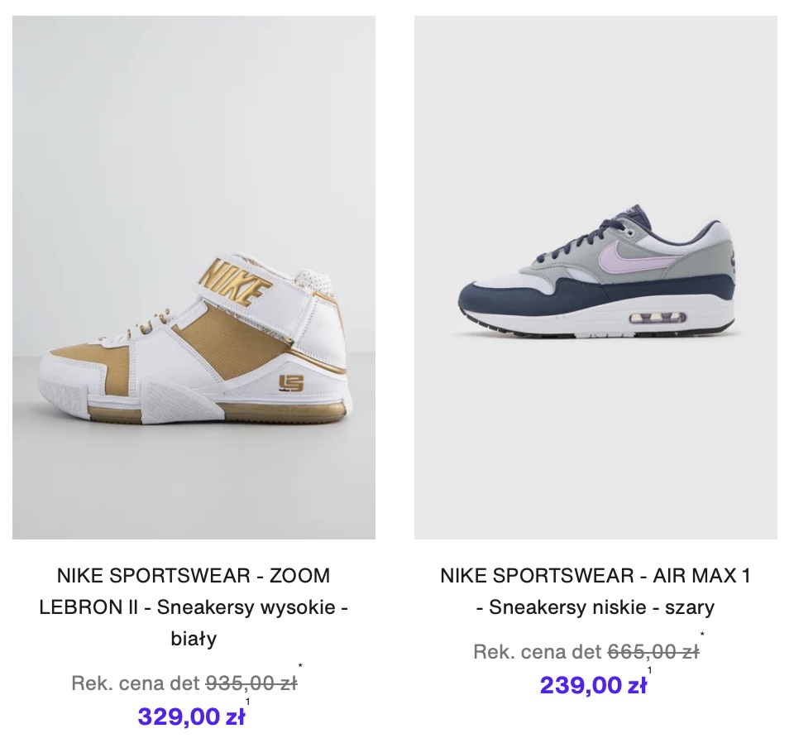Click the Air Max 1 product title
Screen dimensions: 794x743
point(595,592)
